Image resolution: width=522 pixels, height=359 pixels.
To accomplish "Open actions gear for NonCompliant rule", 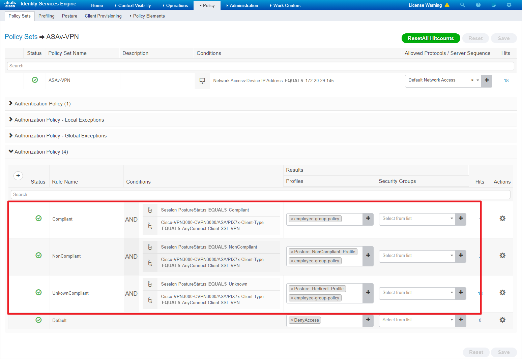I will click(502, 256).
